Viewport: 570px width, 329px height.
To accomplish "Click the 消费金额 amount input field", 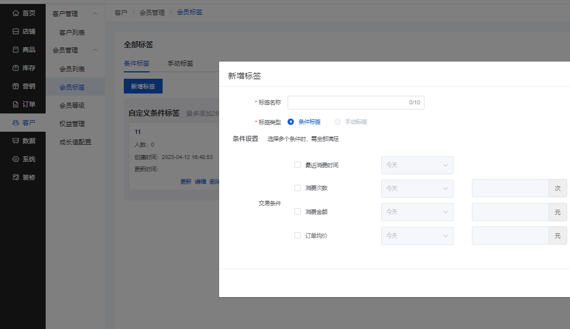I will point(510,212).
